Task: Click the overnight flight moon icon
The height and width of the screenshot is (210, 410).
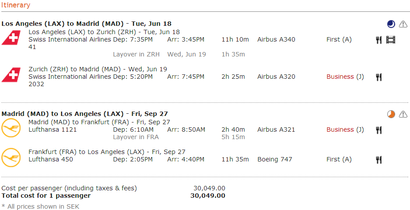Action: [391, 24]
